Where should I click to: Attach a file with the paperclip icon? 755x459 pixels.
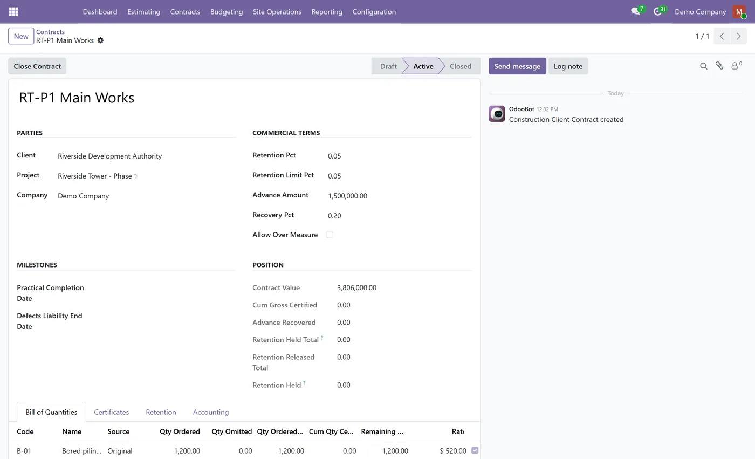coord(719,66)
